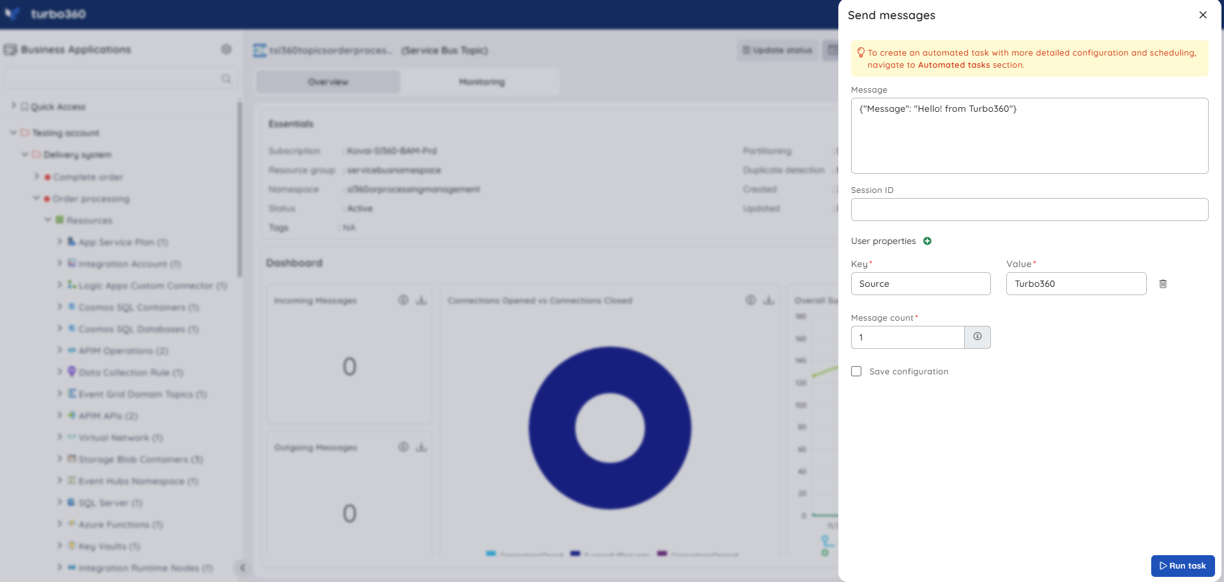
Task: Click the Data Collection Rule icon
Action: pos(72,372)
